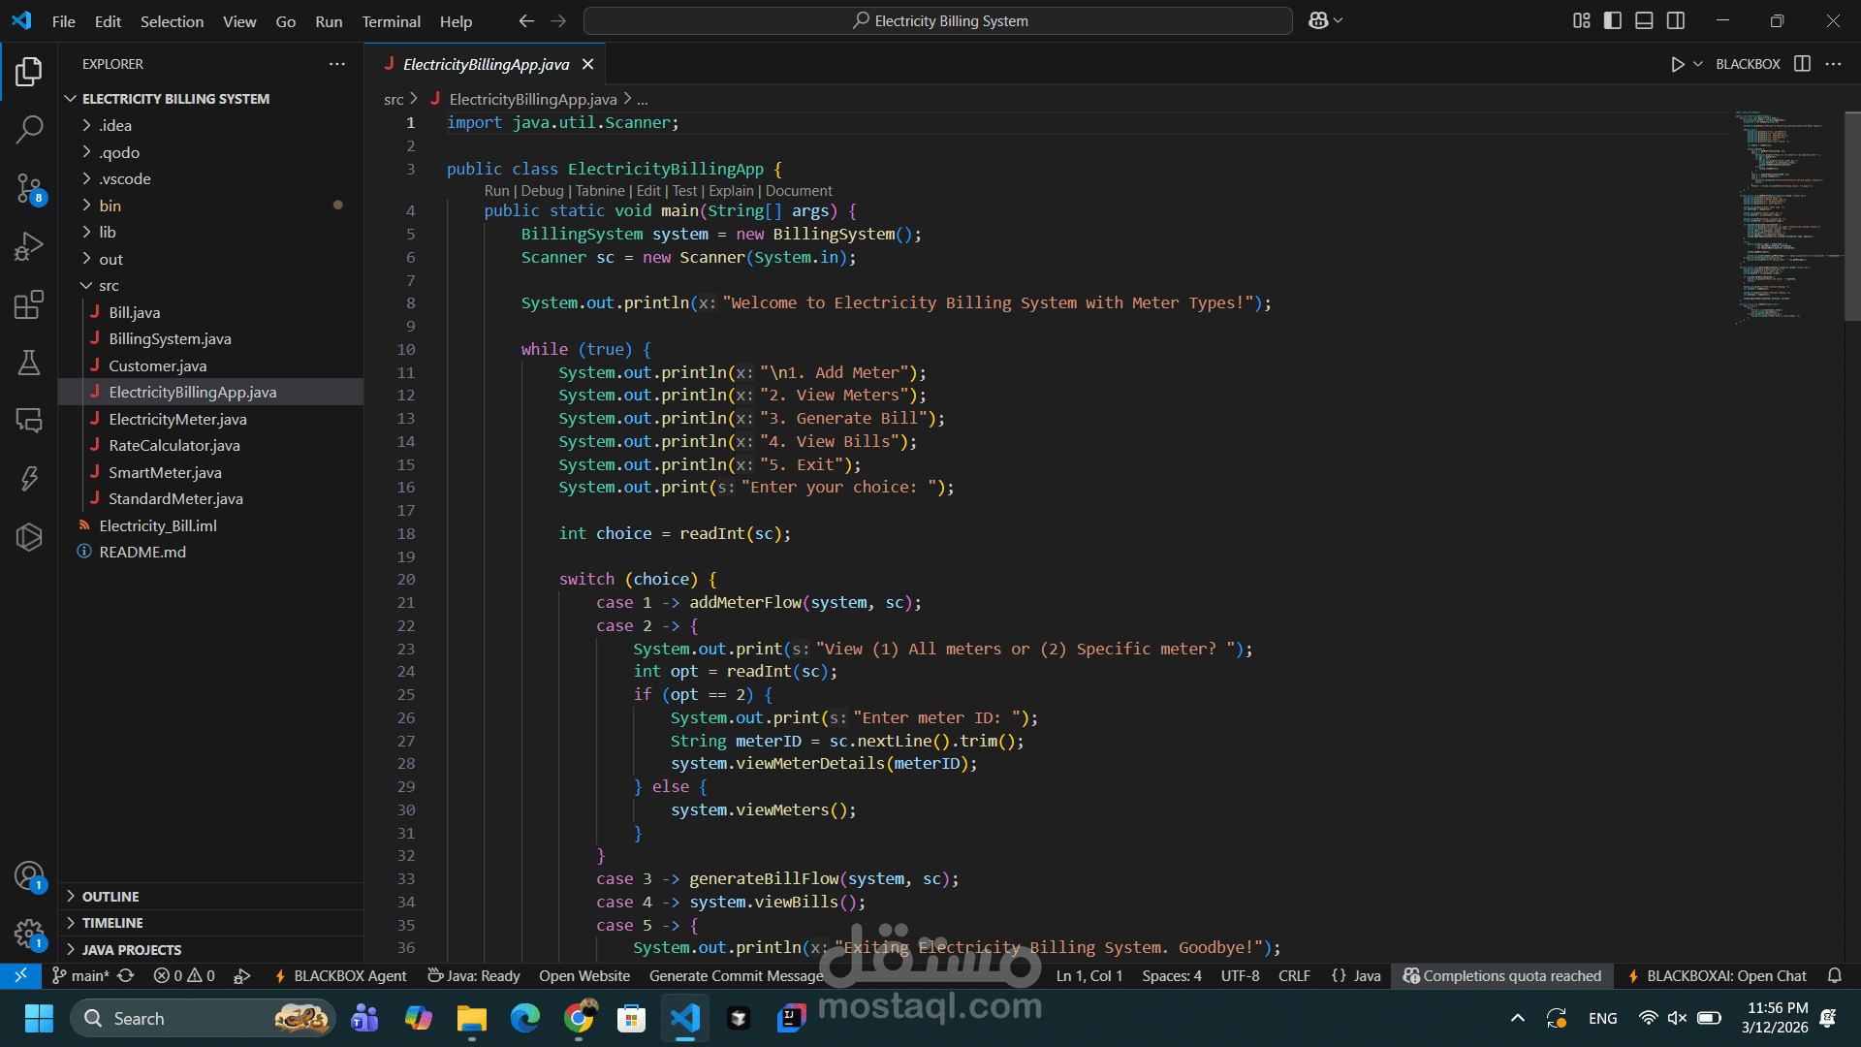Toggle the bottom panel layout button
Viewport: 1861px width, 1047px height.
[1644, 20]
